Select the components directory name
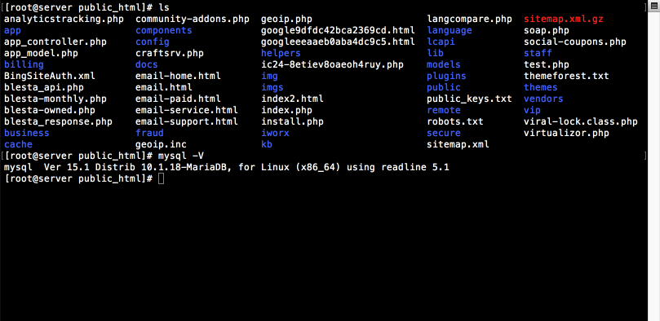Viewport: 660px width, 321px height. pos(164,31)
